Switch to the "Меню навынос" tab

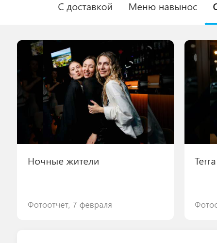point(163,7)
